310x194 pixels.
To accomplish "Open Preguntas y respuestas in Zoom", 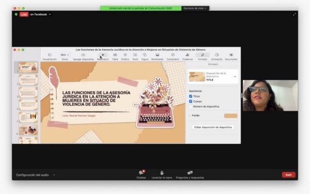I will pyautogui.click(x=190, y=173).
